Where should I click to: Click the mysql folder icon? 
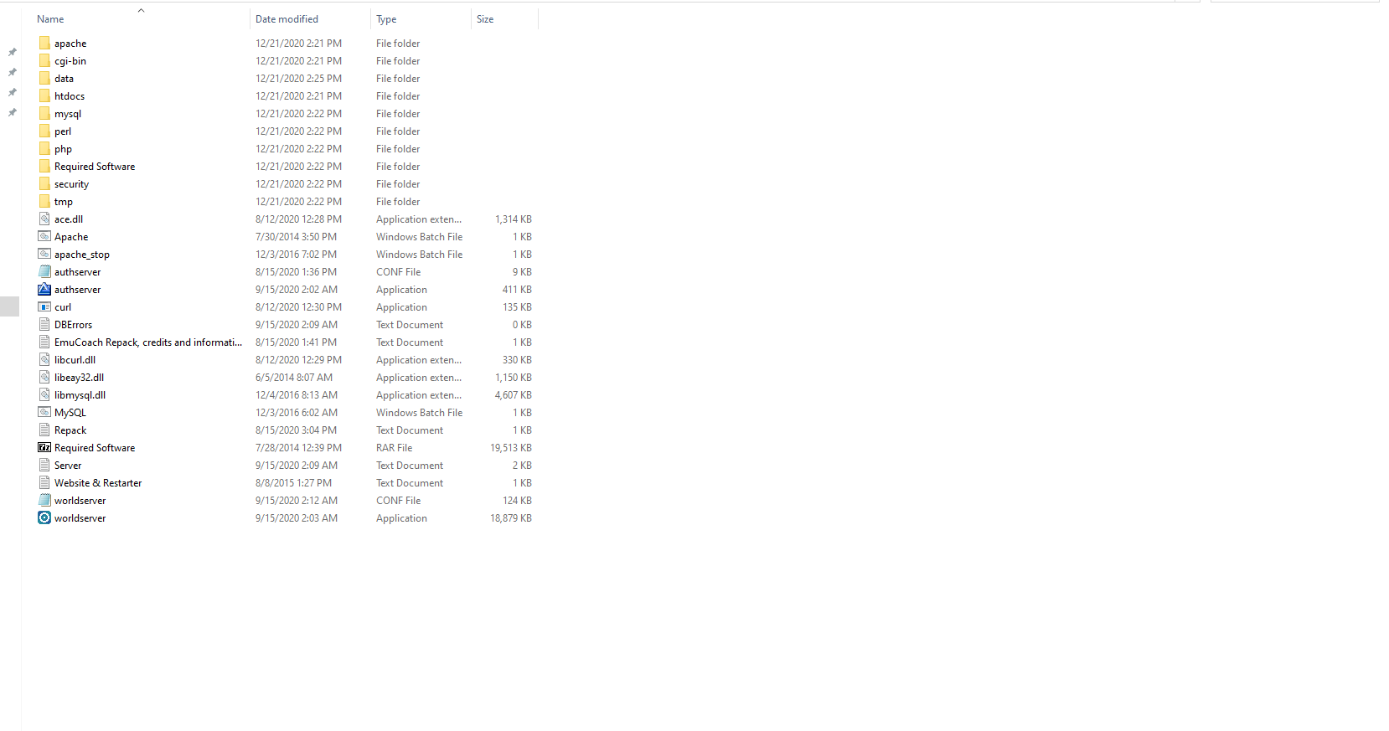[x=44, y=113]
